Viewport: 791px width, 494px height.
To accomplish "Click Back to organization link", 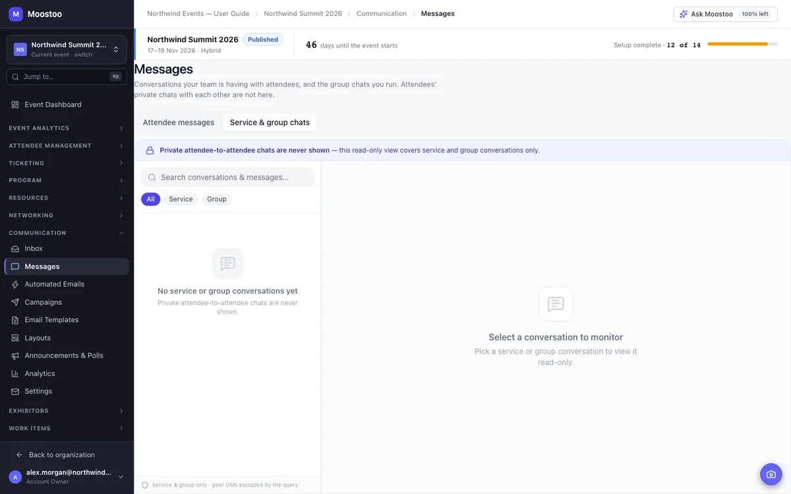I will 62,455.
